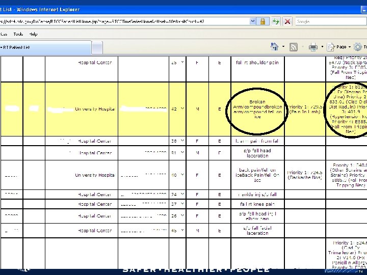Open age dropdown on the 42 row
This screenshot has width=367, height=275.
pyautogui.click(x=182, y=109)
